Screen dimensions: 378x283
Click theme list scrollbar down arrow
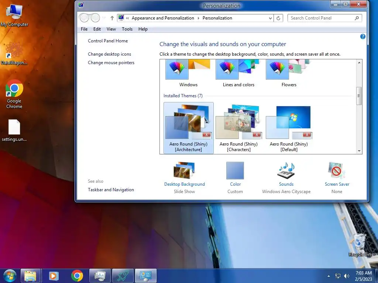click(x=359, y=151)
